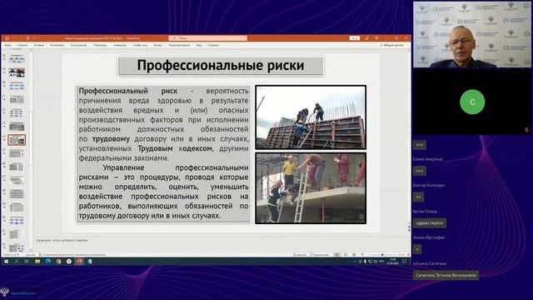Click the definition text box on slide
The height and width of the screenshot is (300, 533).
pos(163,153)
